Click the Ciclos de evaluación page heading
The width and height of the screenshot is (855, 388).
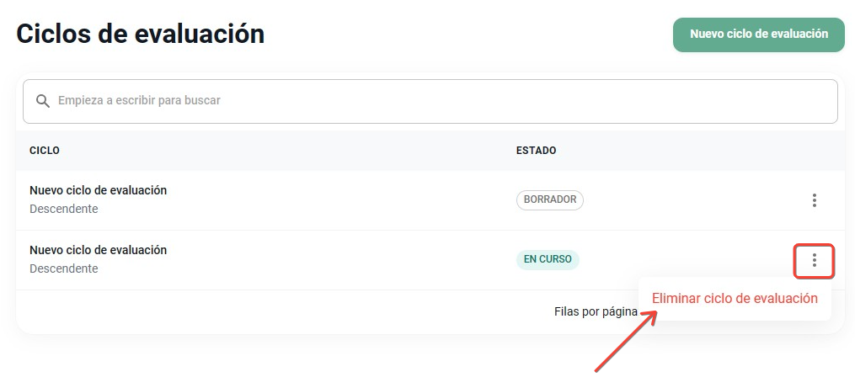point(141,34)
